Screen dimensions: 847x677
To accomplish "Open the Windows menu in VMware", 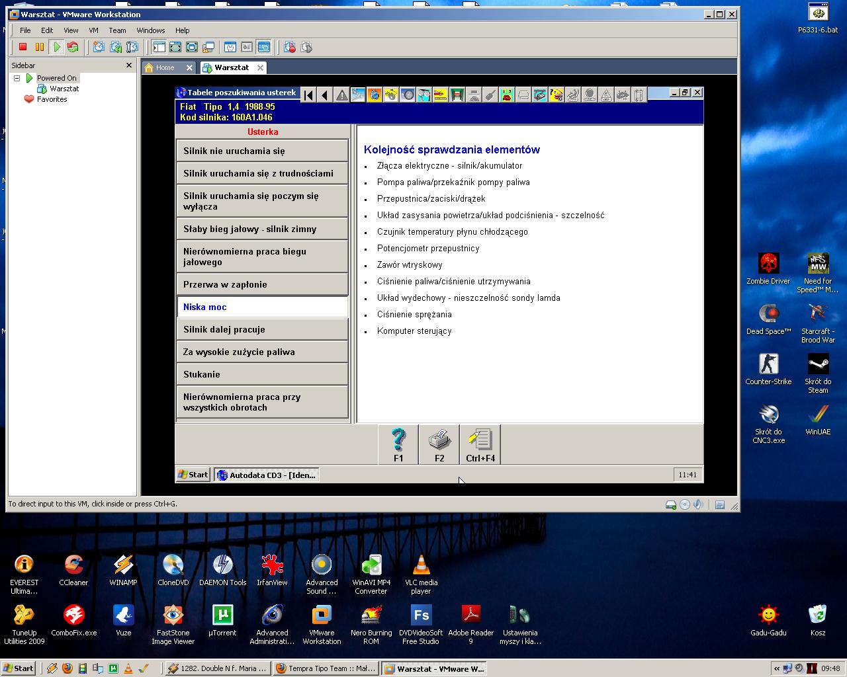I will (151, 30).
